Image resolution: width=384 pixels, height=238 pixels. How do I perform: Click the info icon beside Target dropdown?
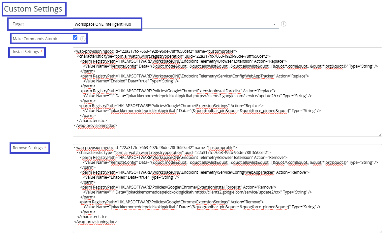283,24
